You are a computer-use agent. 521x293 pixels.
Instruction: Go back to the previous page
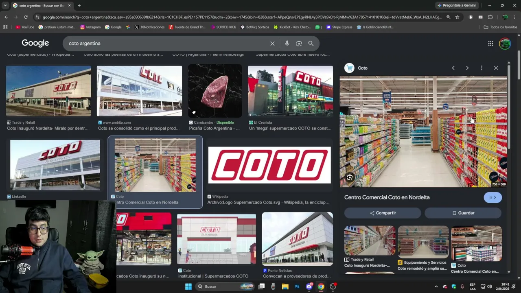point(6,17)
